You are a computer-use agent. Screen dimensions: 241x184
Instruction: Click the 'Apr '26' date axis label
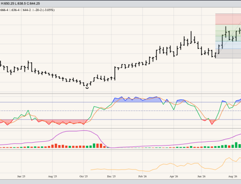pos(174,176)
